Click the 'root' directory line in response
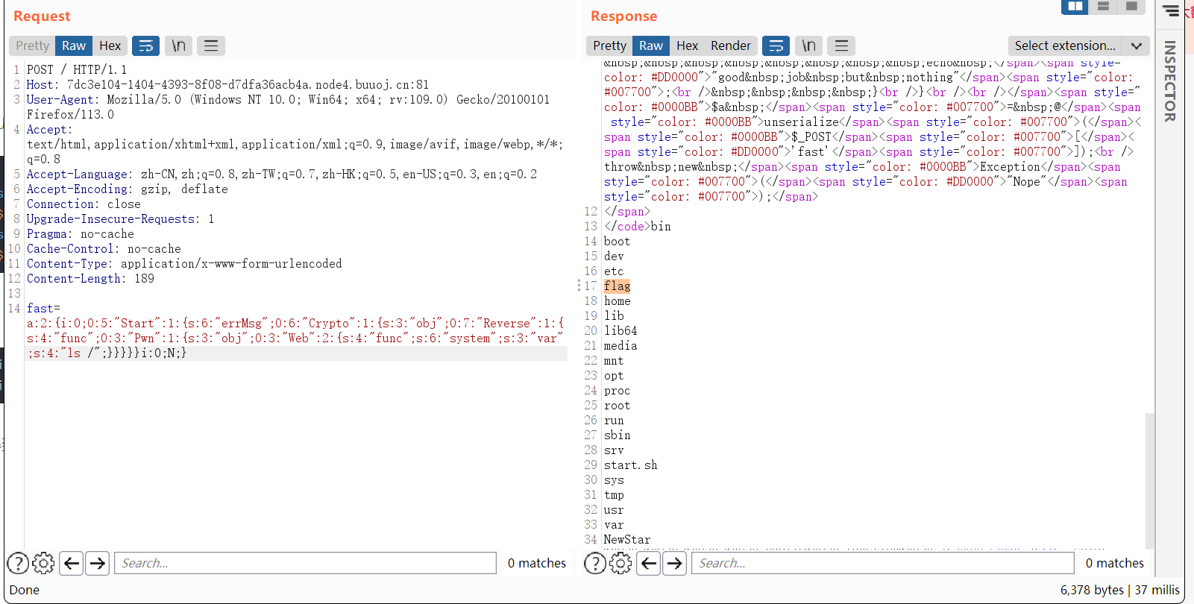Viewport: 1194px width, 604px height. [x=618, y=406]
